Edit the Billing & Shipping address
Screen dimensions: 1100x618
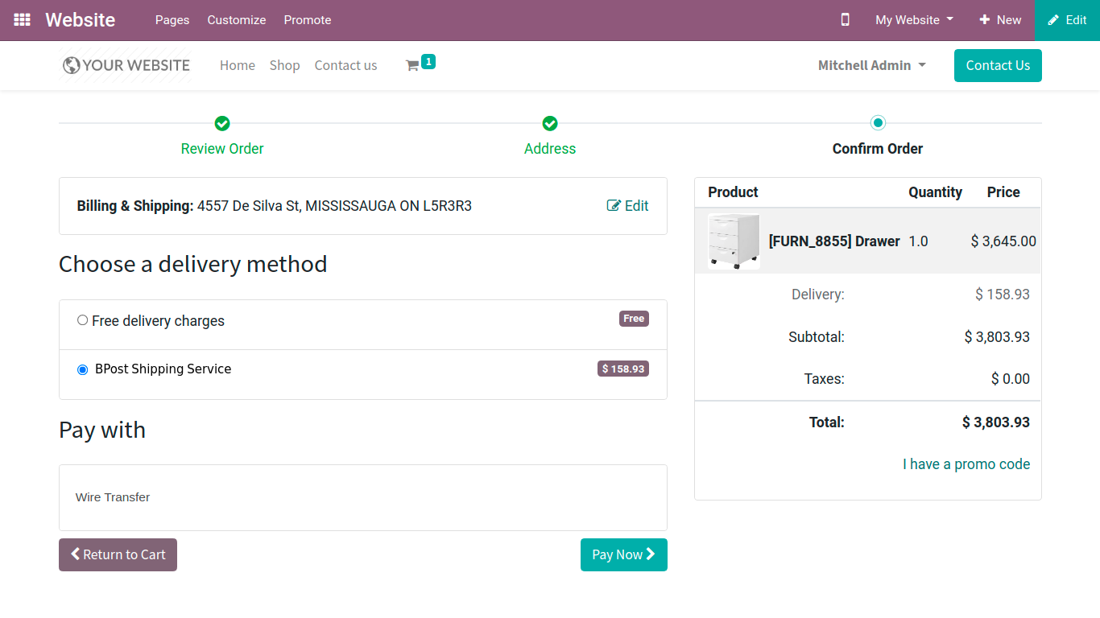coord(627,206)
